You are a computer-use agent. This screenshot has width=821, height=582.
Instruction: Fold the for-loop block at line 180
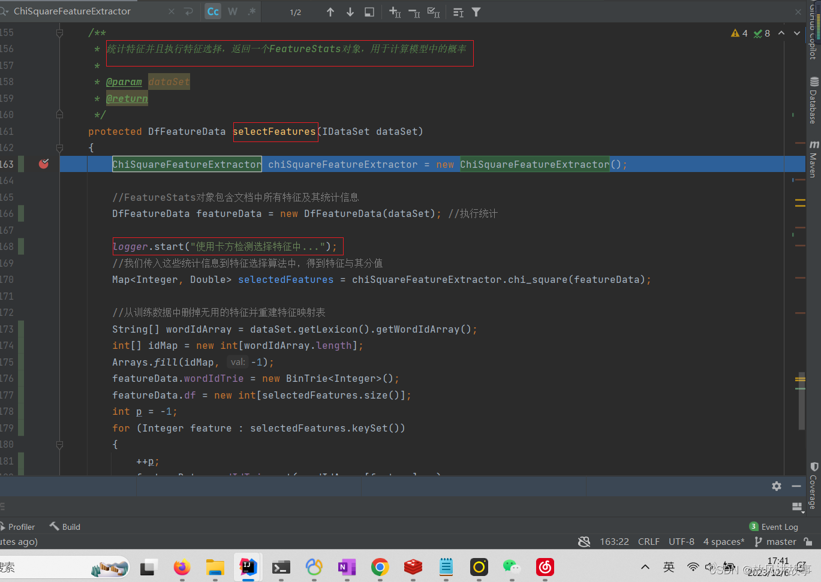pyautogui.click(x=59, y=445)
